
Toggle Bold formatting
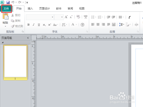28,25
